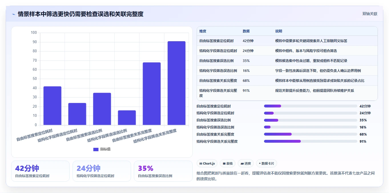Click the 42分钟 progress bar
389x193 pixels.
[x=311, y=106]
